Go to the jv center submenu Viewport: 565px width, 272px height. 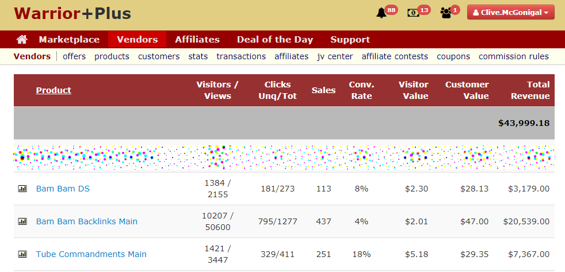pos(335,56)
